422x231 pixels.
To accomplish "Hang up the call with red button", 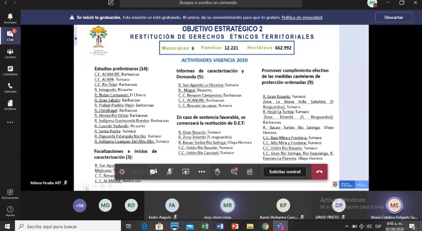I will [x=319, y=171].
